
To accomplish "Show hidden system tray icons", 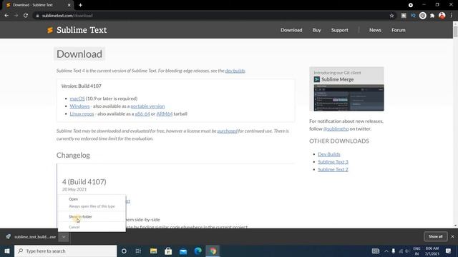I will pyautogui.click(x=386, y=251).
